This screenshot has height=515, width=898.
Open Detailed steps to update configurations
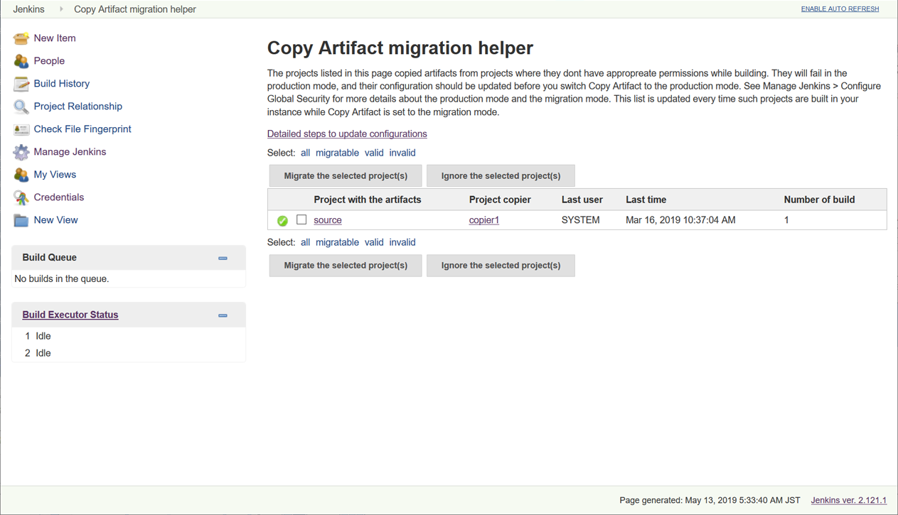[x=347, y=134]
